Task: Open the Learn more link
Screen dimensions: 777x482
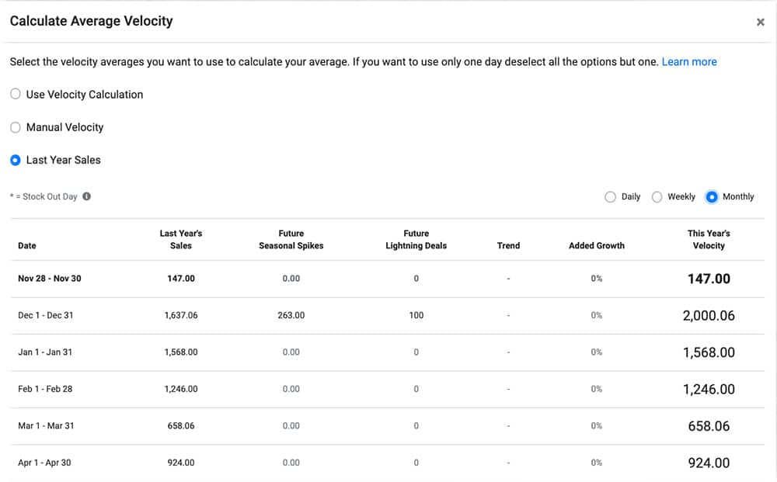Action: coord(689,61)
